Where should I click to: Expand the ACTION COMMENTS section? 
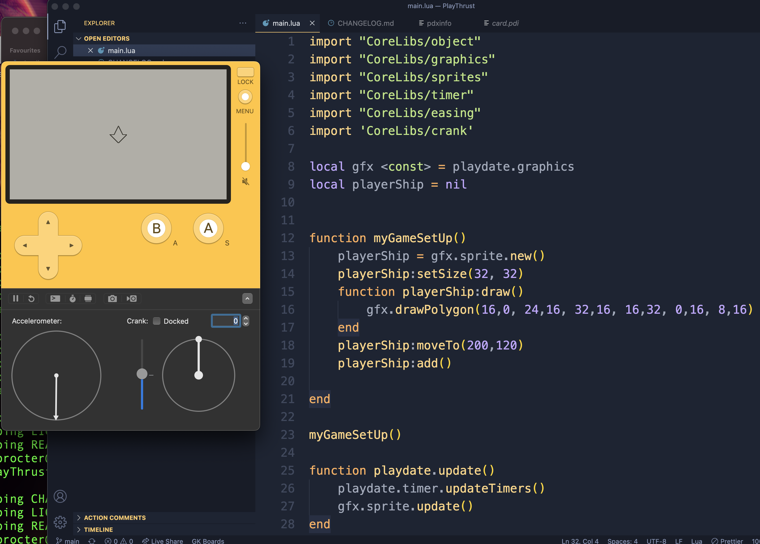click(x=115, y=517)
